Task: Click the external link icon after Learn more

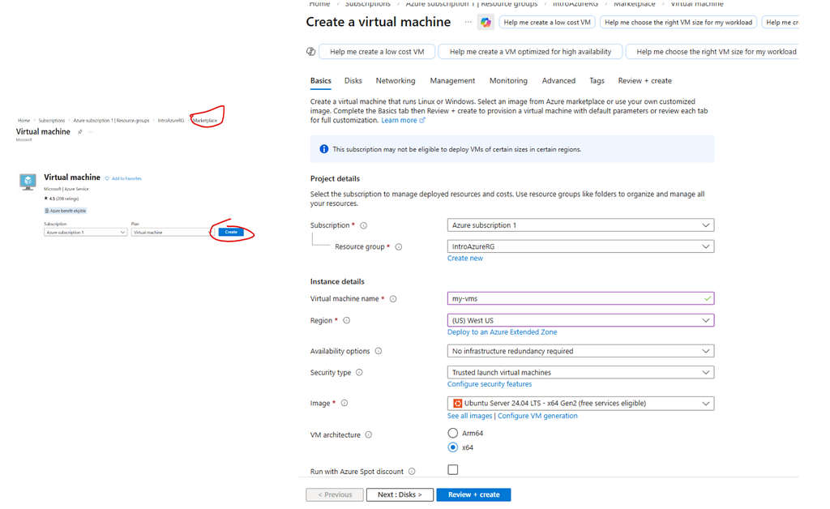Action: 422,120
